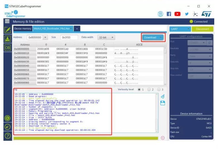Screen dimensions: 218x149
Task: Open the OB option bytes panel
Action: tap(7, 48)
